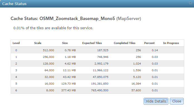
Task: Click expected tiles value 765,490,500
Action: click(100, 90)
